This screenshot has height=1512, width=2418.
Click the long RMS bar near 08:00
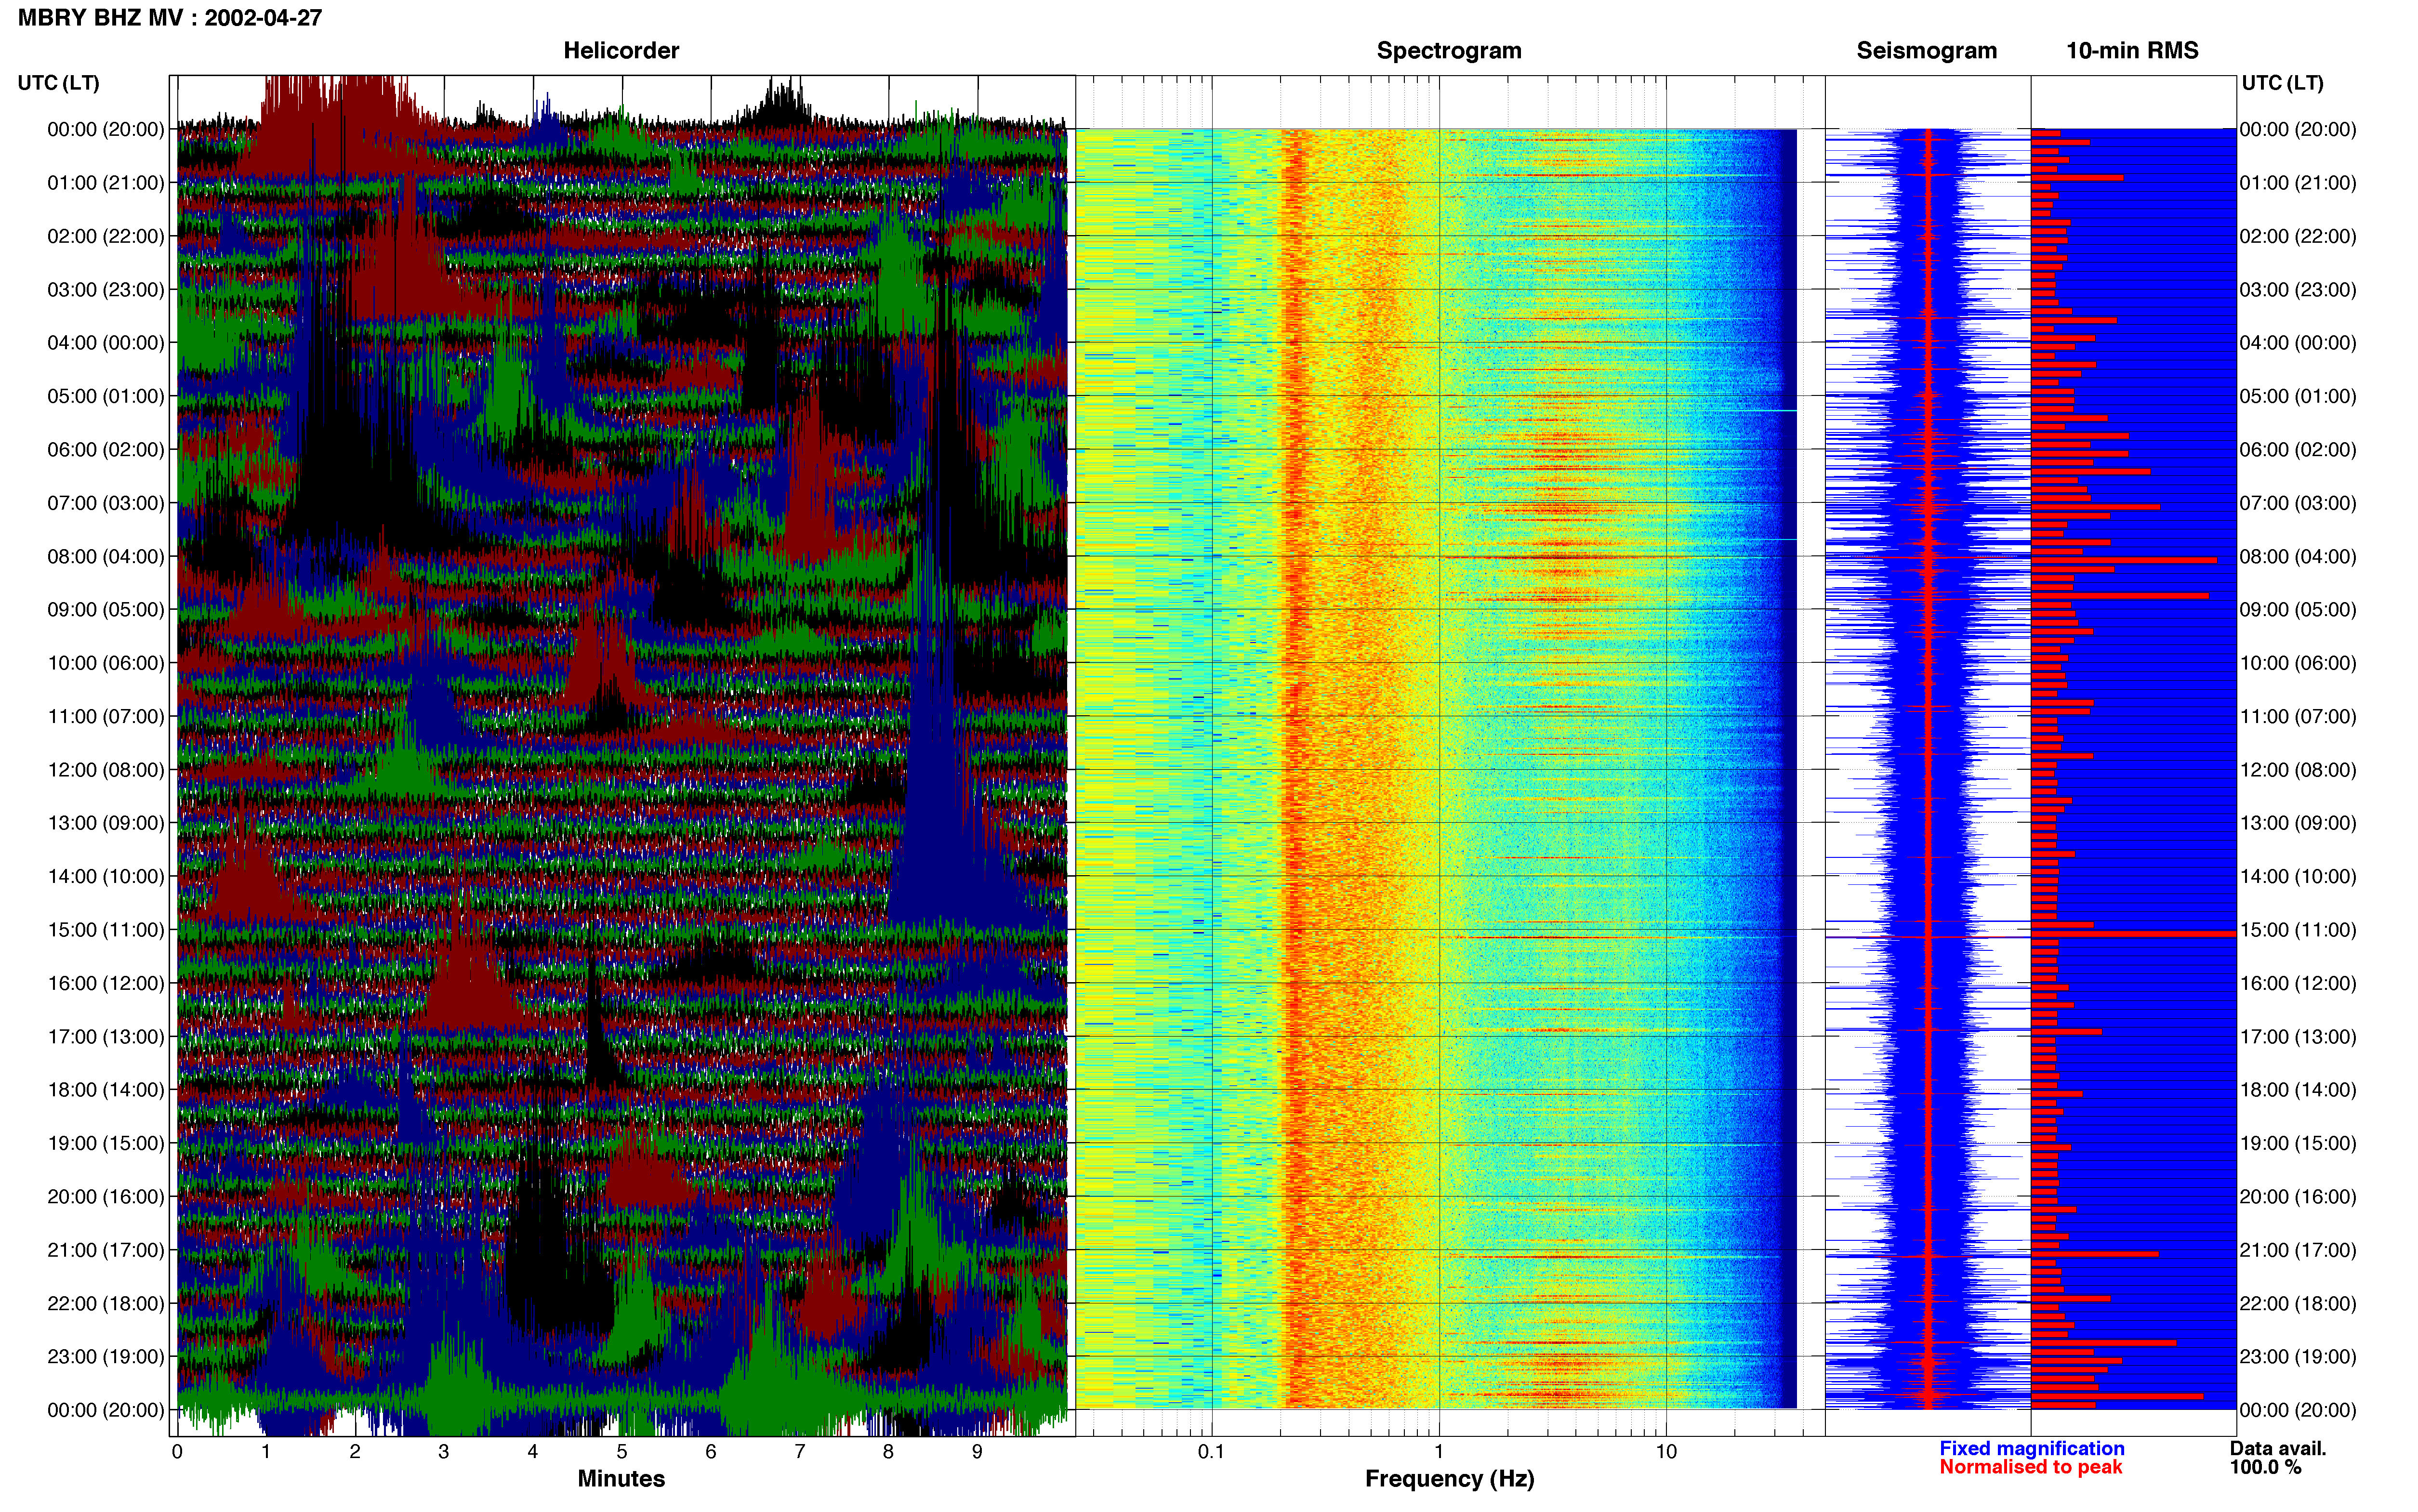tap(2124, 561)
